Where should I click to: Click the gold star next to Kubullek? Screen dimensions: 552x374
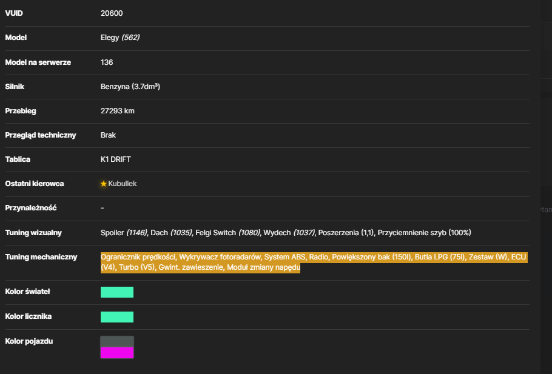104,184
